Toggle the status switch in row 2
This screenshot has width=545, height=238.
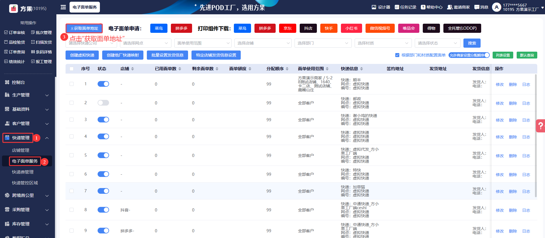(103, 103)
